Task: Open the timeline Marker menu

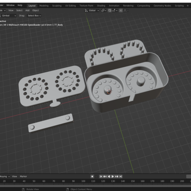Action: (x=23, y=176)
